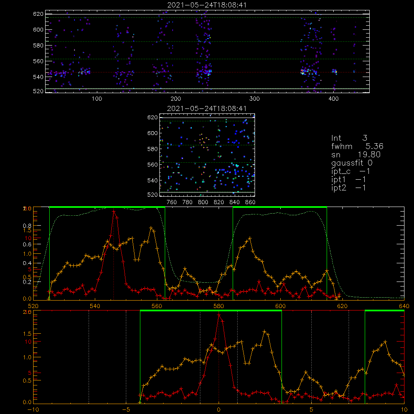Image resolution: width=414 pixels, height=414 pixels.
Task: Click white y-axis label 0.8 on profile plot
Action: coord(27,226)
